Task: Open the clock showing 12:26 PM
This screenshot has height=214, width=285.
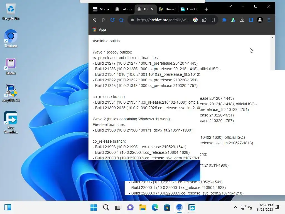Action: [x=265, y=207]
